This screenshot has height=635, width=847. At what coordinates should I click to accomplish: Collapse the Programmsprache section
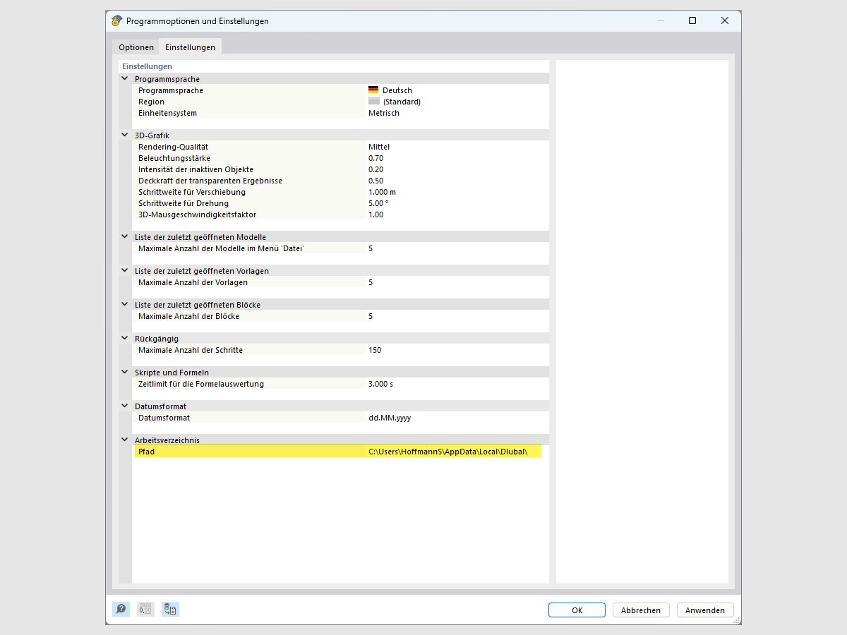(124, 78)
